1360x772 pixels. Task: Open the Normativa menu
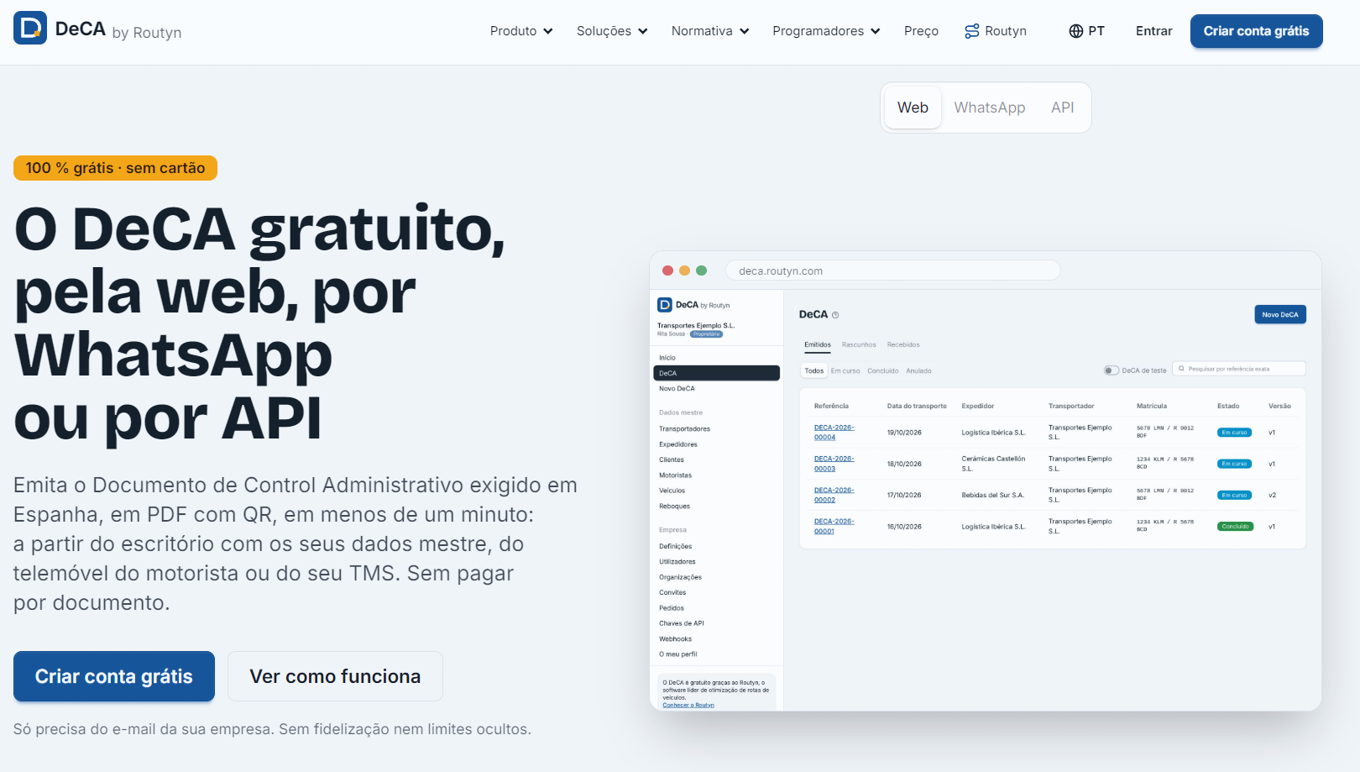point(710,31)
